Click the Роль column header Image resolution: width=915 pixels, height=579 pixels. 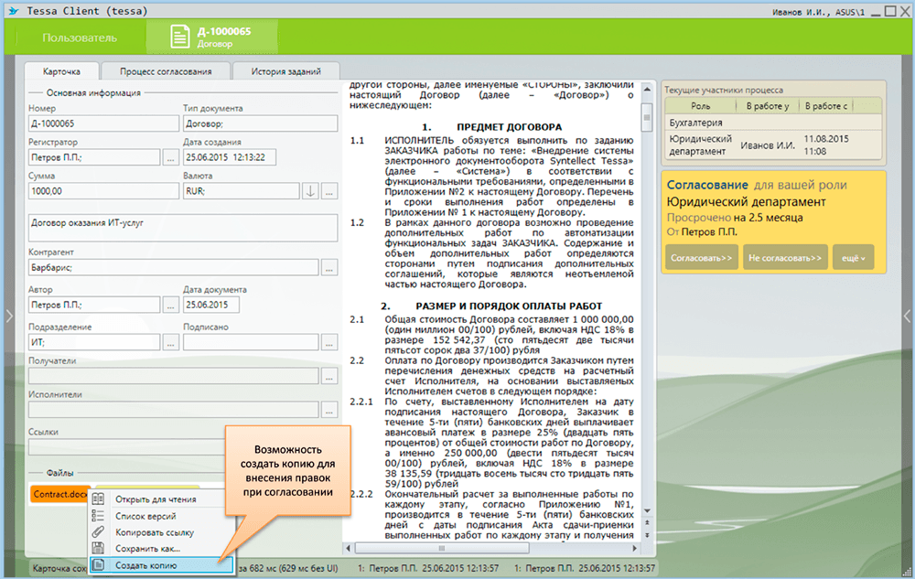(700, 106)
